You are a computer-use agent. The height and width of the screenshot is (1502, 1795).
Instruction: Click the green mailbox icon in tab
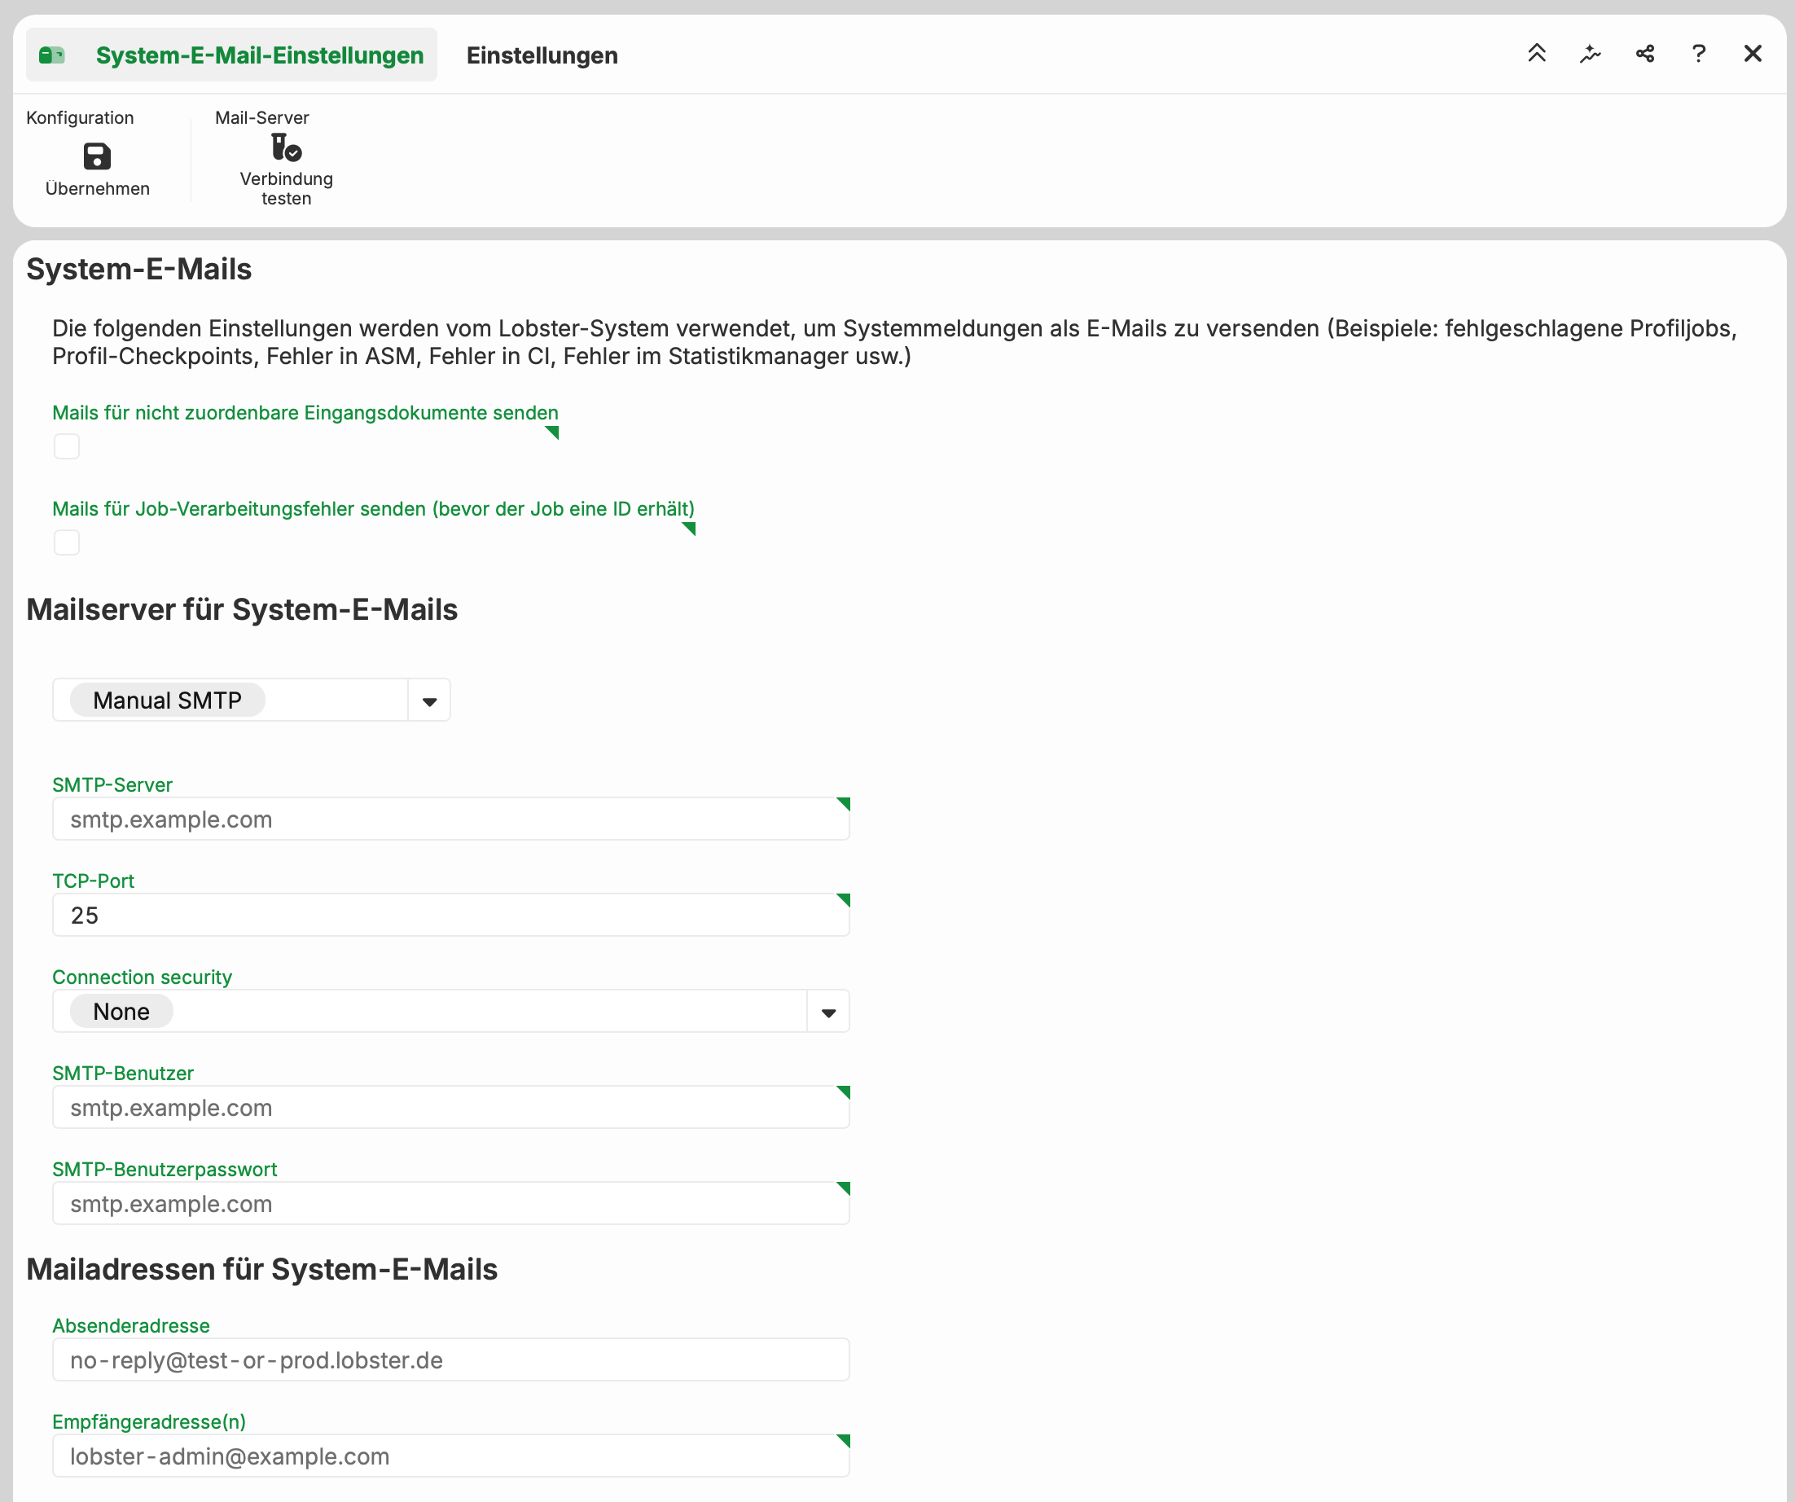coord(52,55)
